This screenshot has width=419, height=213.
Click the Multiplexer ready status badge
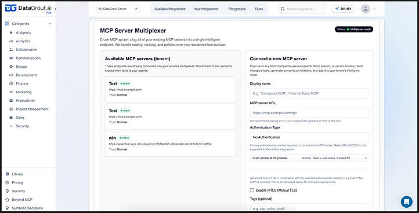pos(354,30)
